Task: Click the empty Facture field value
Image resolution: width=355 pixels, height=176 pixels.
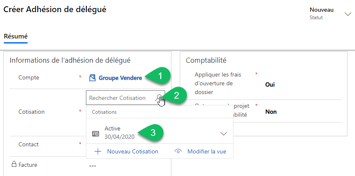Action: [93, 165]
